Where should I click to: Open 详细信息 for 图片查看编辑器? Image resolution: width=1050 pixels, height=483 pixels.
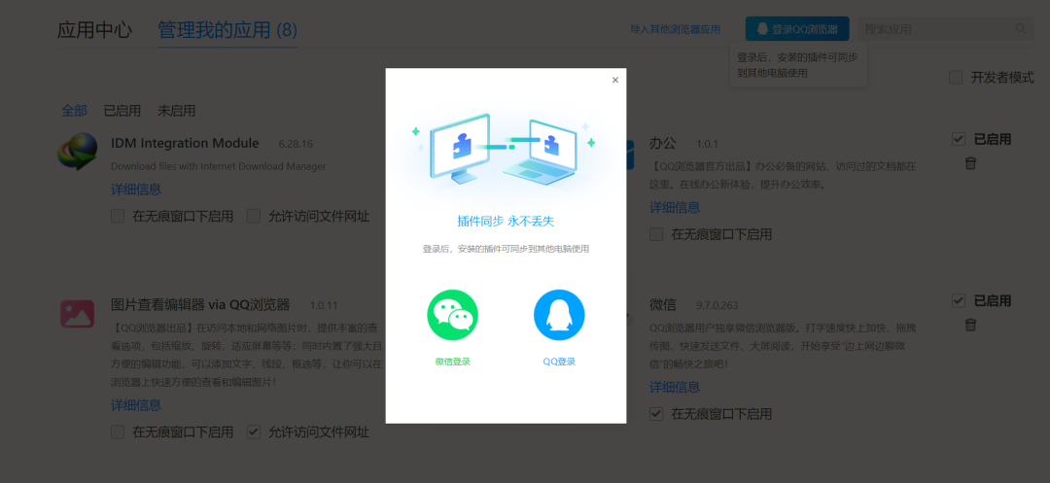click(x=136, y=405)
